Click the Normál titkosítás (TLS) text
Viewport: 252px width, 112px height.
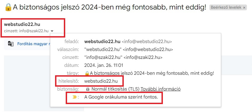point(115,89)
